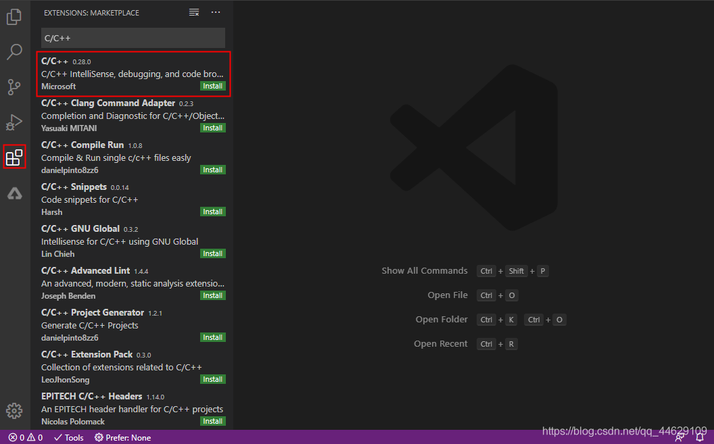The image size is (714, 444).
Task: Click "Code snippets for C/C++" description
Action: [x=90, y=200]
